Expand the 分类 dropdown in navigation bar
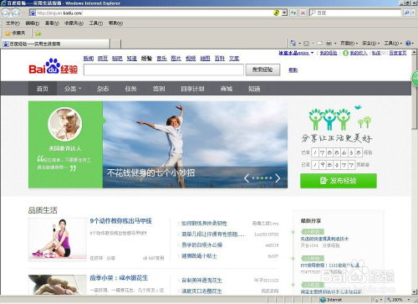This screenshot has width=418, height=304. click(73, 89)
